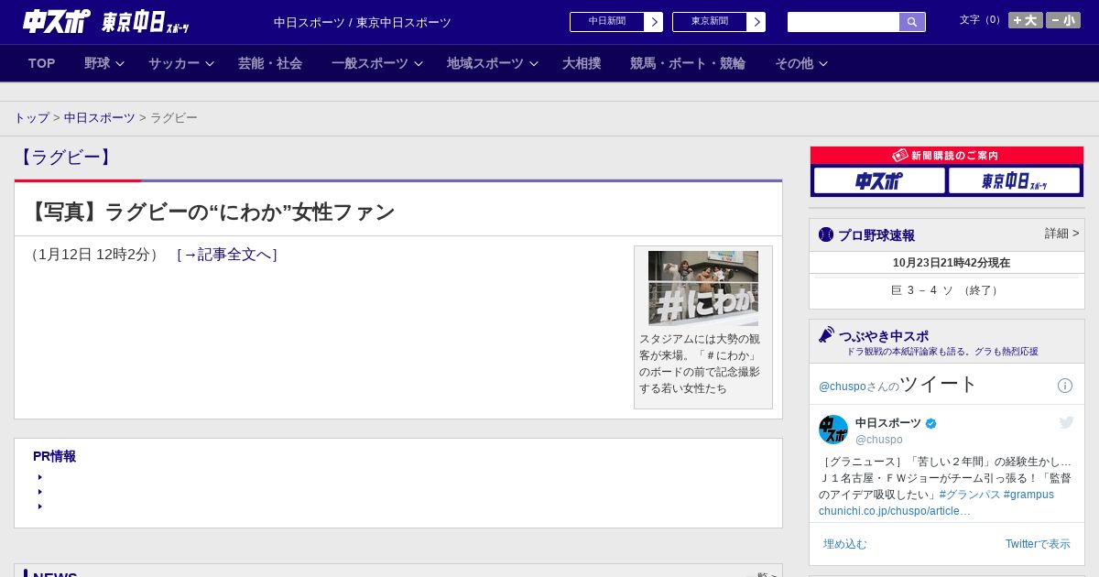Image resolution: width=1099 pixels, height=577 pixels.
Task: Click トップ breadcrumb link
Action: 31,118
